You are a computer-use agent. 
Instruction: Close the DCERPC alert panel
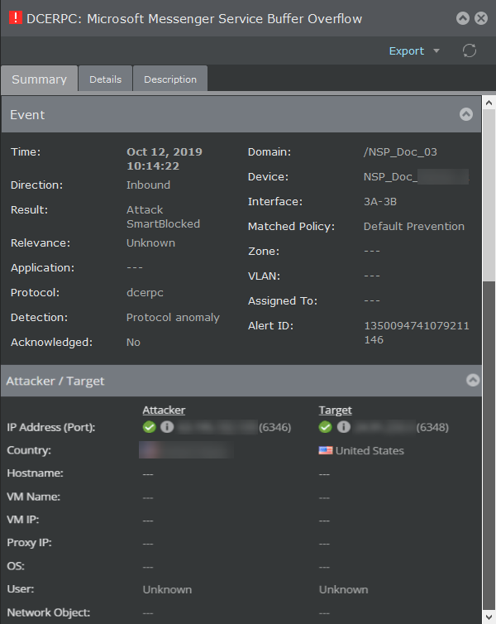tap(481, 18)
